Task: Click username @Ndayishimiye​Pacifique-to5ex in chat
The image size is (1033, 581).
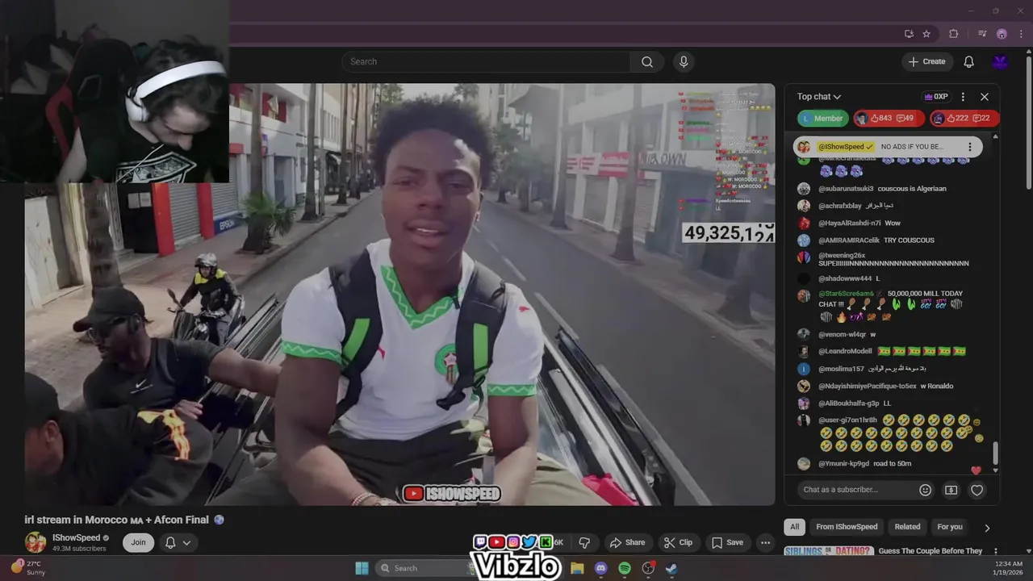Action: click(868, 386)
